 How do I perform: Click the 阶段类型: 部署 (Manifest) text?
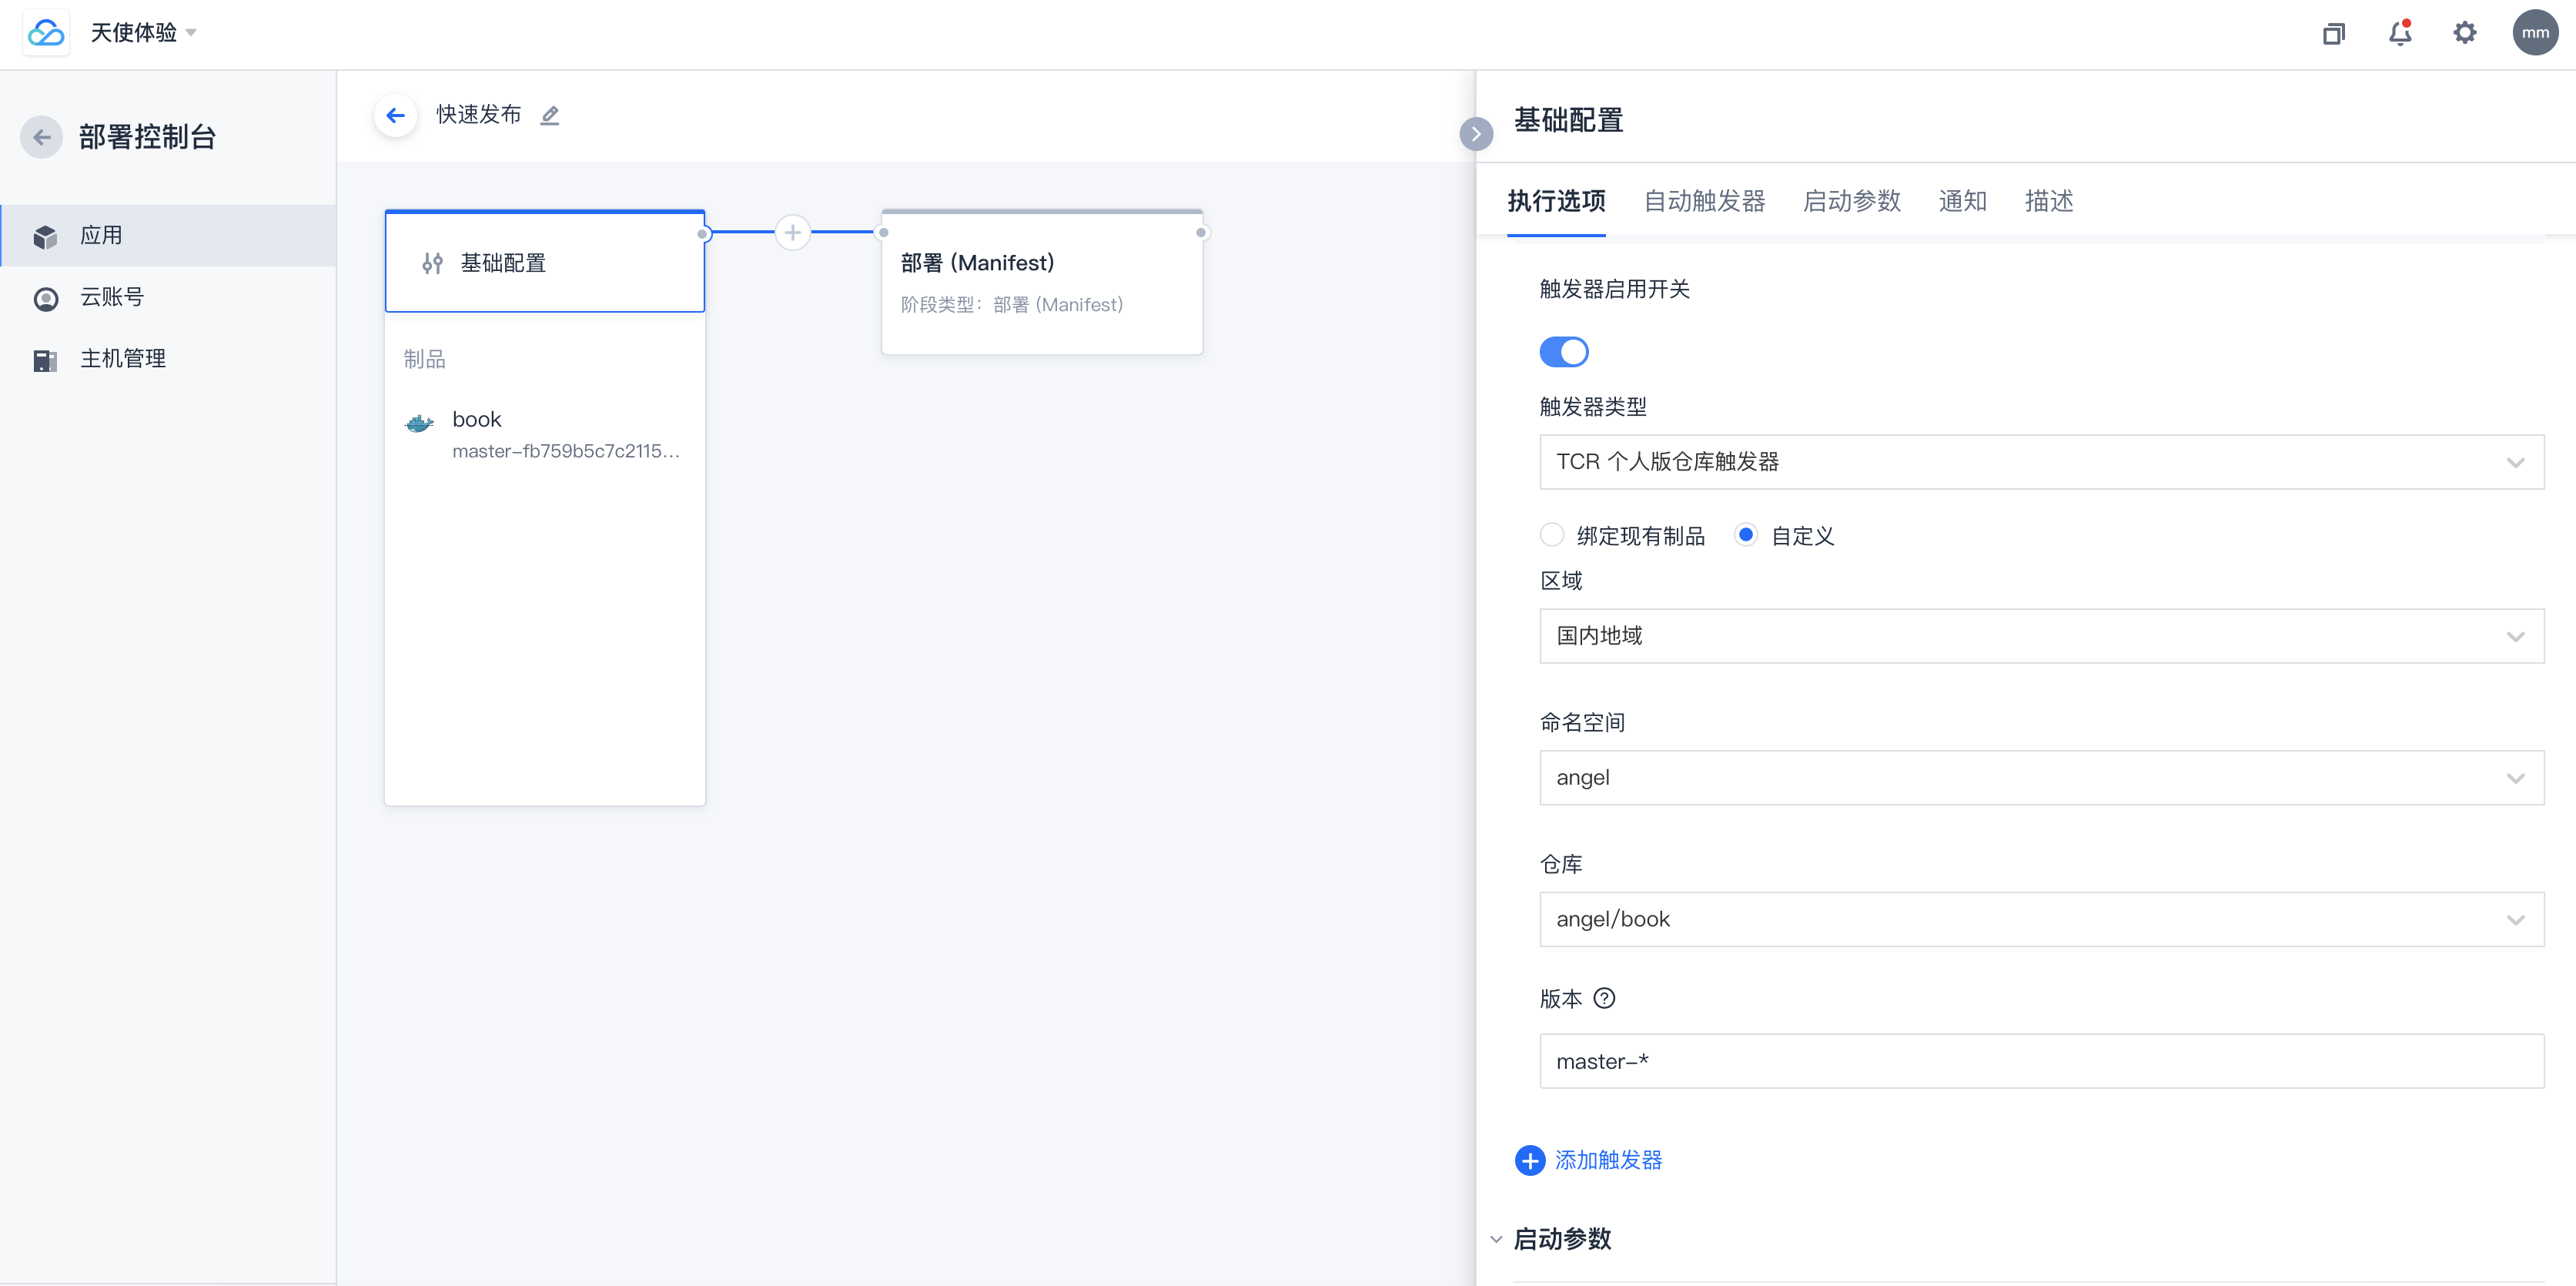tap(1011, 305)
